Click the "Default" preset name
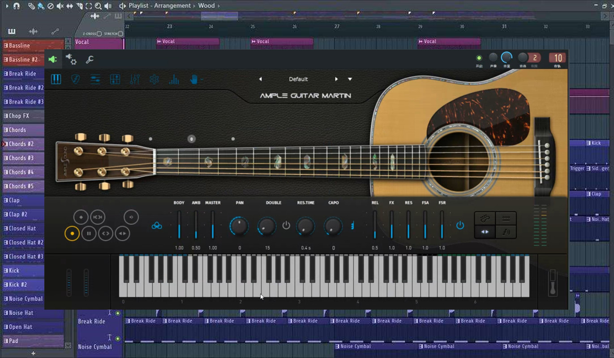The height and width of the screenshot is (358, 614). point(298,79)
